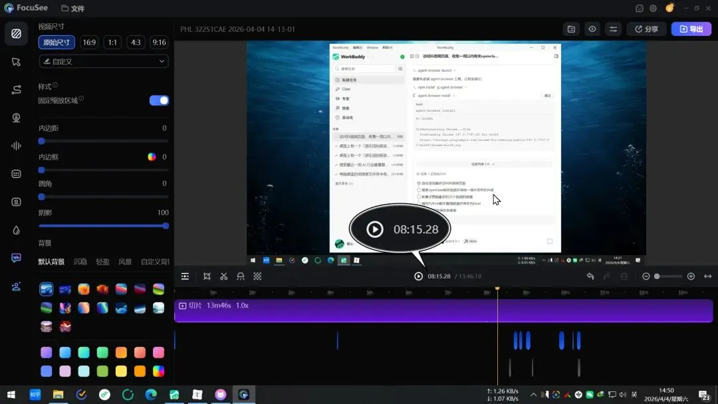Choose the rainbow custom color swatch
The image size is (718, 404).
point(158,371)
